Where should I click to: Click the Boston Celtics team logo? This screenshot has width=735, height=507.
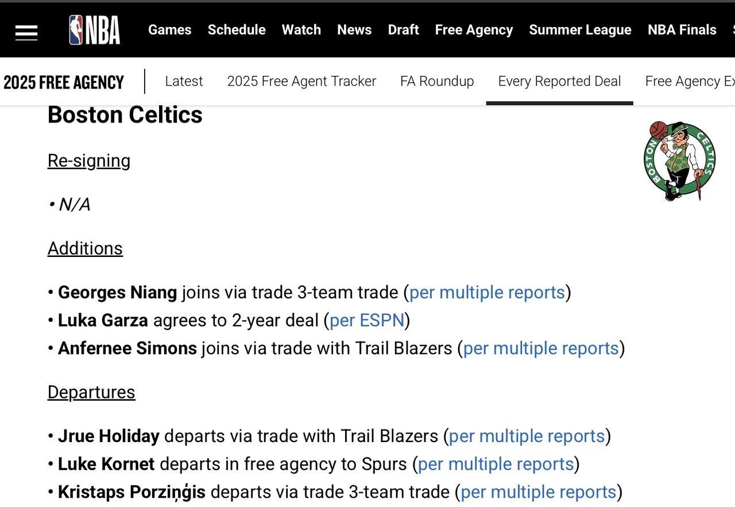point(680,161)
